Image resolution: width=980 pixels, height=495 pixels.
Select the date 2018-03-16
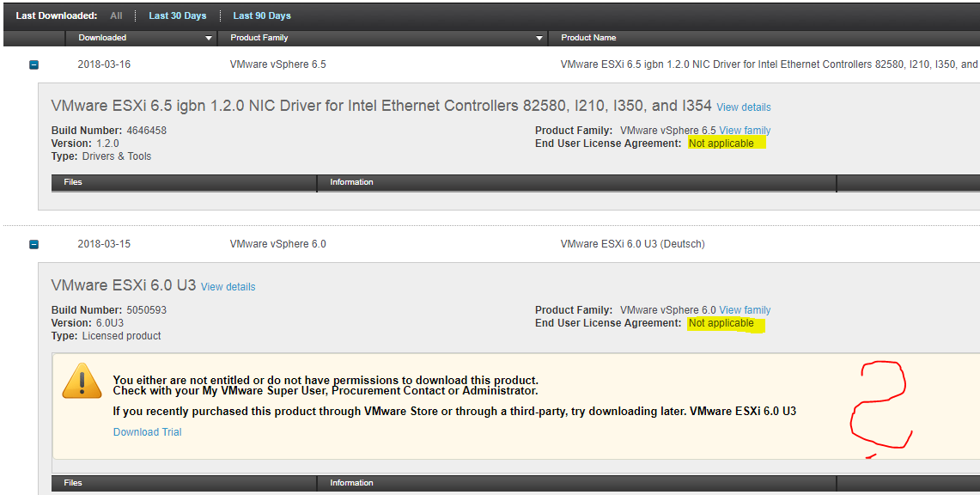coord(105,64)
